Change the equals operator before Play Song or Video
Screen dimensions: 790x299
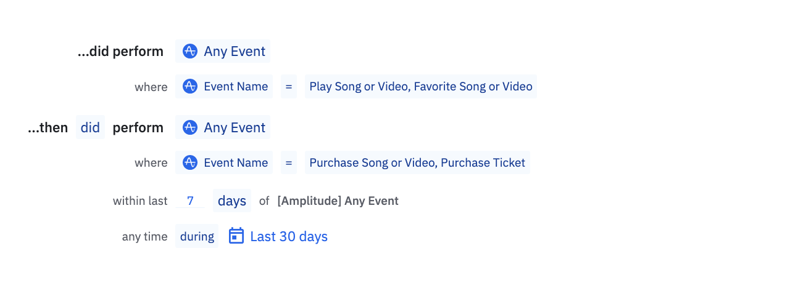pyautogui.click(x=288, y=86)
